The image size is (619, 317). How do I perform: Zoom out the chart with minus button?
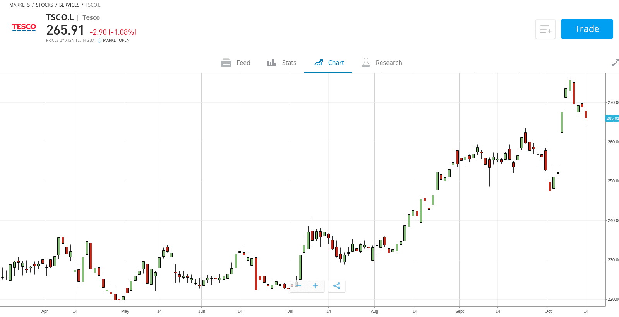(x=298, y=286)
